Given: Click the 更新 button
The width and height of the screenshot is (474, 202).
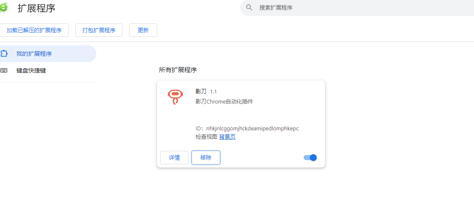Looking at the screenshot, I should [x=143, y=30].
